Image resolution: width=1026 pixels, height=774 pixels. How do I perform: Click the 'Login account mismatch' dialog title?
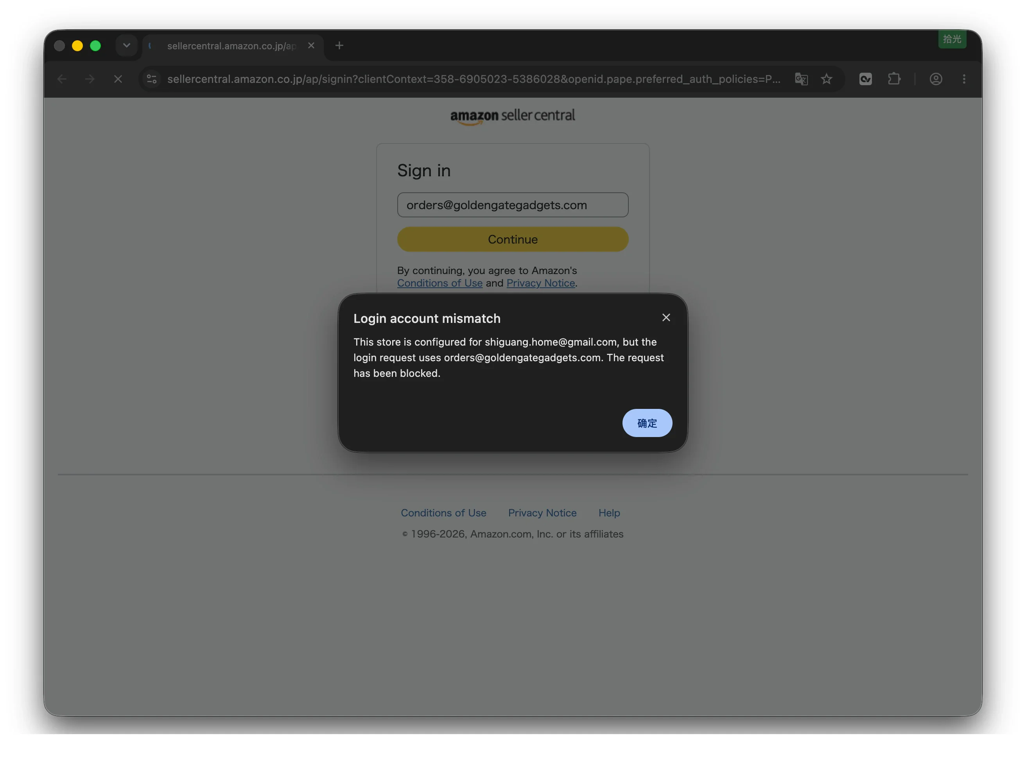[x=427, y=319]
